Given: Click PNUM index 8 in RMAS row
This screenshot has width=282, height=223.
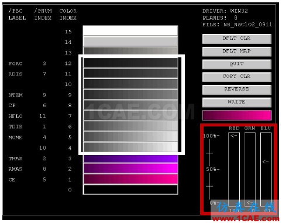Looking at the screenshot, I should click(x=44, y=169).
